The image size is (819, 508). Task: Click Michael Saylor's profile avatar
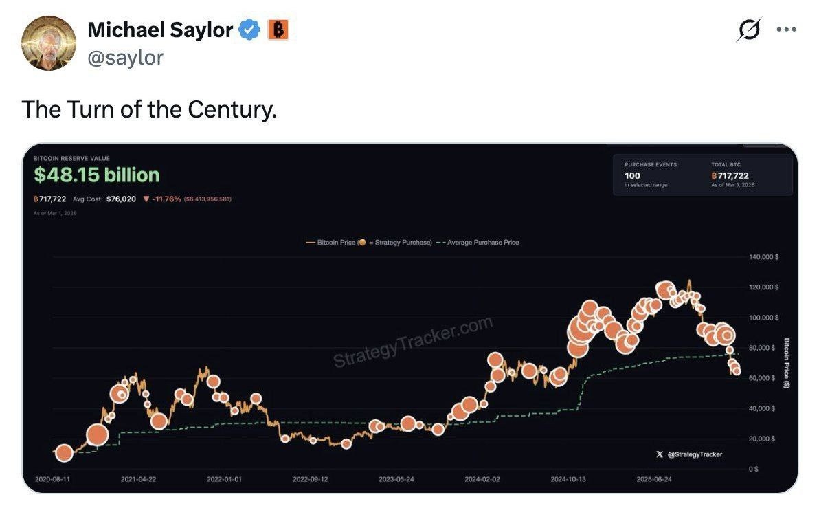(49, 43)
